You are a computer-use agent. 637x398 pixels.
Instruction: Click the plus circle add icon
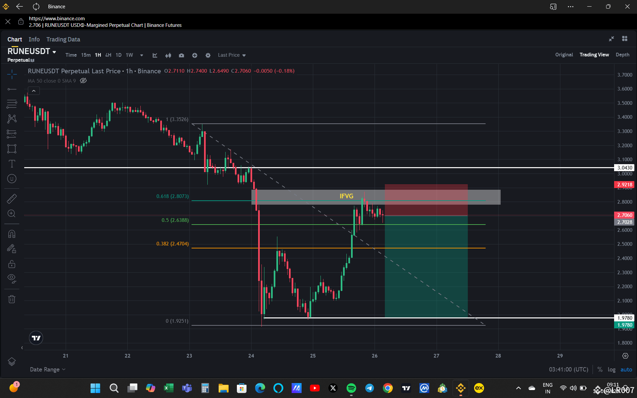[195, 55]
